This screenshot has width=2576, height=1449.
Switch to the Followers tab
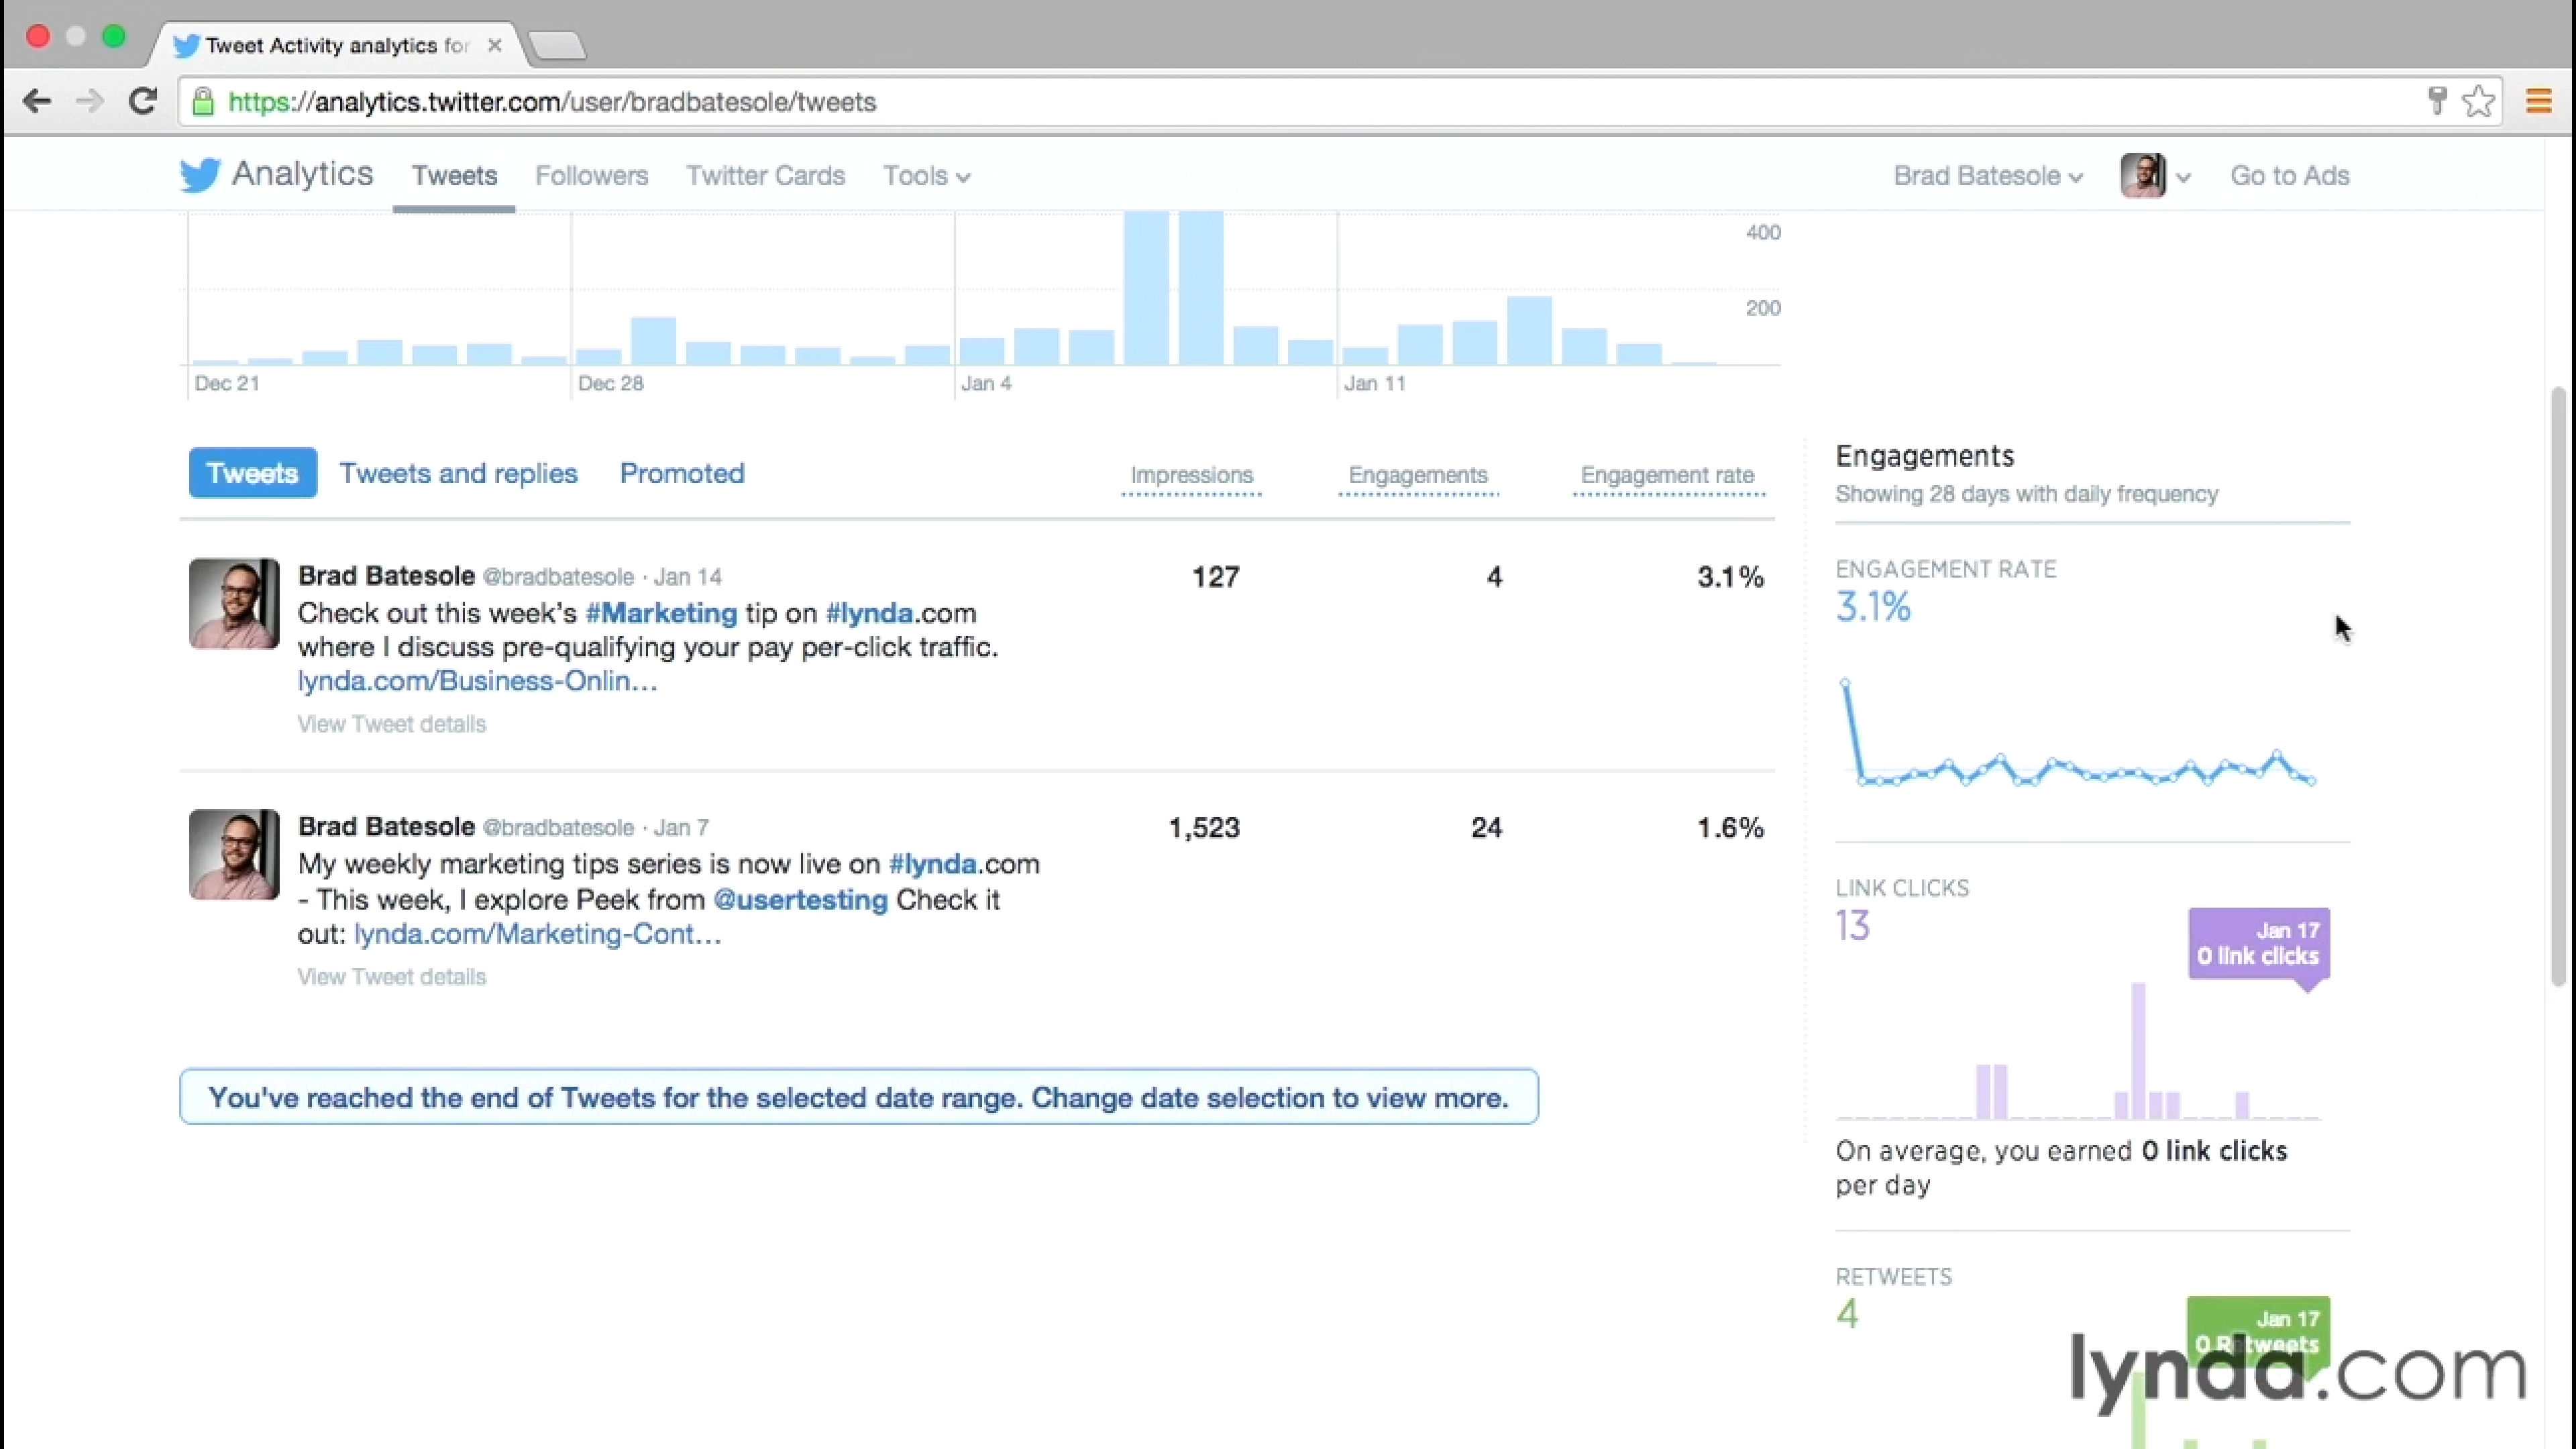[x=591, y=176]
